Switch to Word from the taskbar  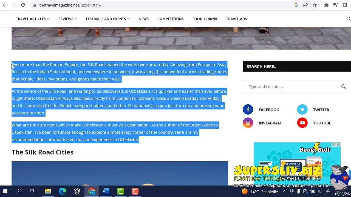[x=106, y=191]
